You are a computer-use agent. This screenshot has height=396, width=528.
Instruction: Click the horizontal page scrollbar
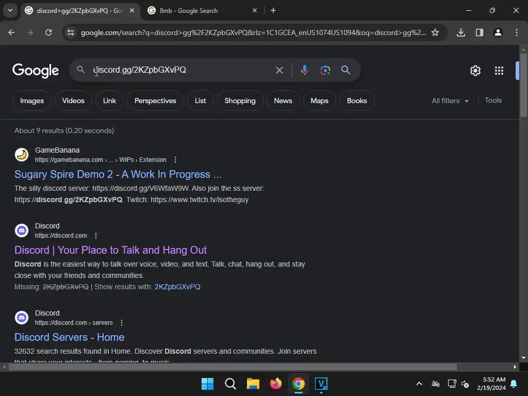[x=233, y=367]
